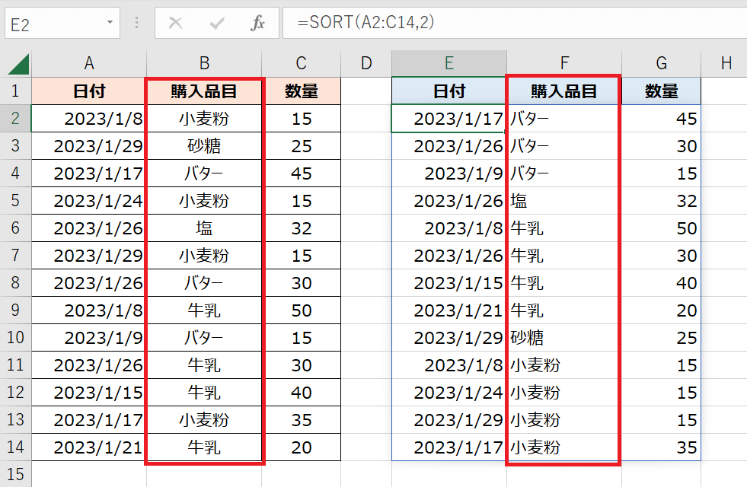Click cell G6 showing value 50
The width and height of the screenshot is (747, 487).
pos(661,228)
